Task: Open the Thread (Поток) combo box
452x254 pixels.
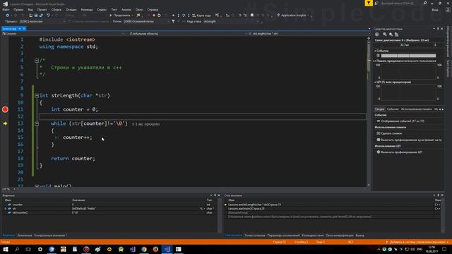Action: (x=146, y=21)
